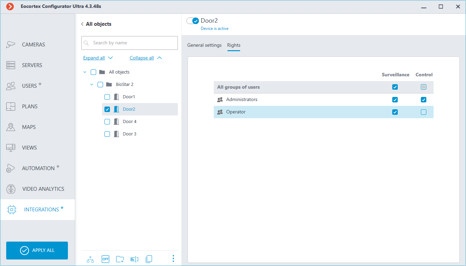Open the three-dot more options menu
The image size is (466, 266).
coord(173,258)
